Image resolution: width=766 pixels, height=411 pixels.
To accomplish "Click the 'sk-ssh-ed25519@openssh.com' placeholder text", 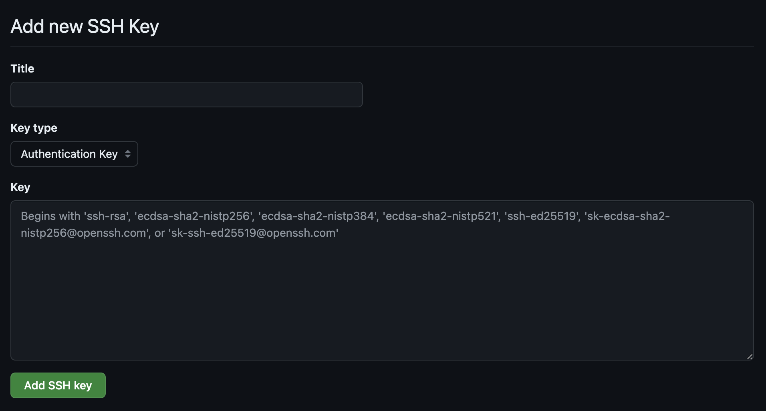I will click(254, 233).
